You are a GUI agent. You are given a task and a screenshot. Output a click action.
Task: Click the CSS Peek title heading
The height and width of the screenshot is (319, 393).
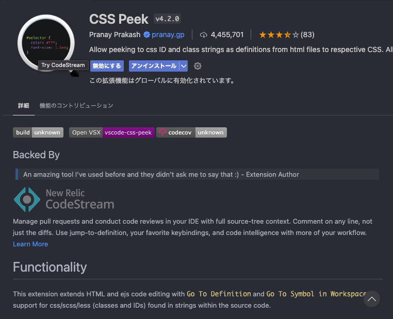pos(119,19)
